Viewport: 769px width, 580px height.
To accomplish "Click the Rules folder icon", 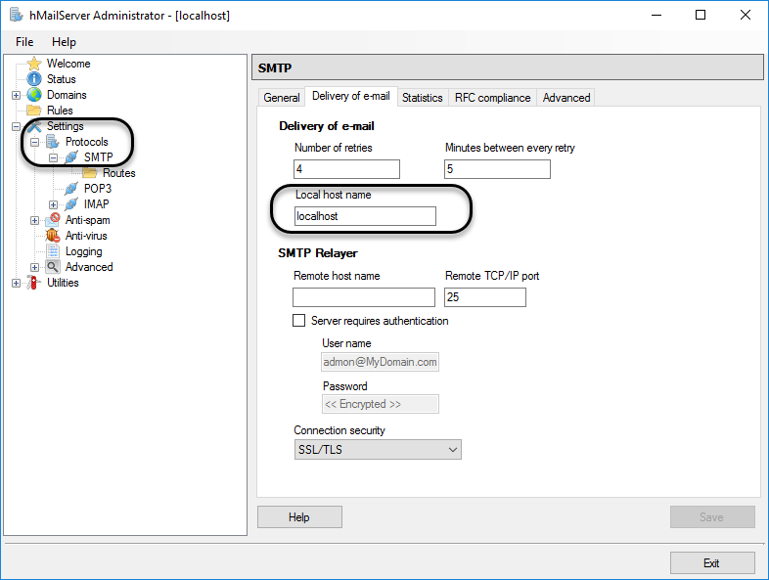I will click(x=34, y=110).
